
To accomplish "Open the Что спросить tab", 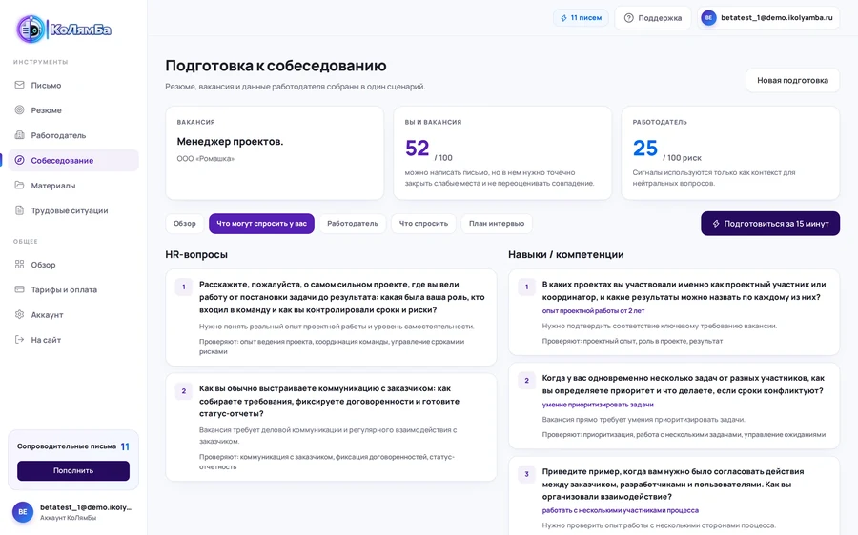I will [x=423, y=224].
